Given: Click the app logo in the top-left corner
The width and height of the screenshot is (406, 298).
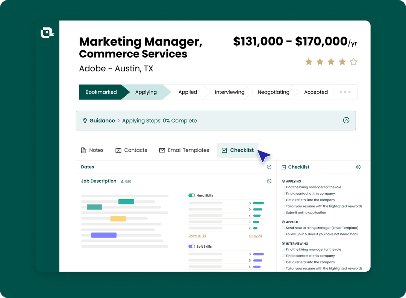Looking at the screenshot, I should coord(47,33).
